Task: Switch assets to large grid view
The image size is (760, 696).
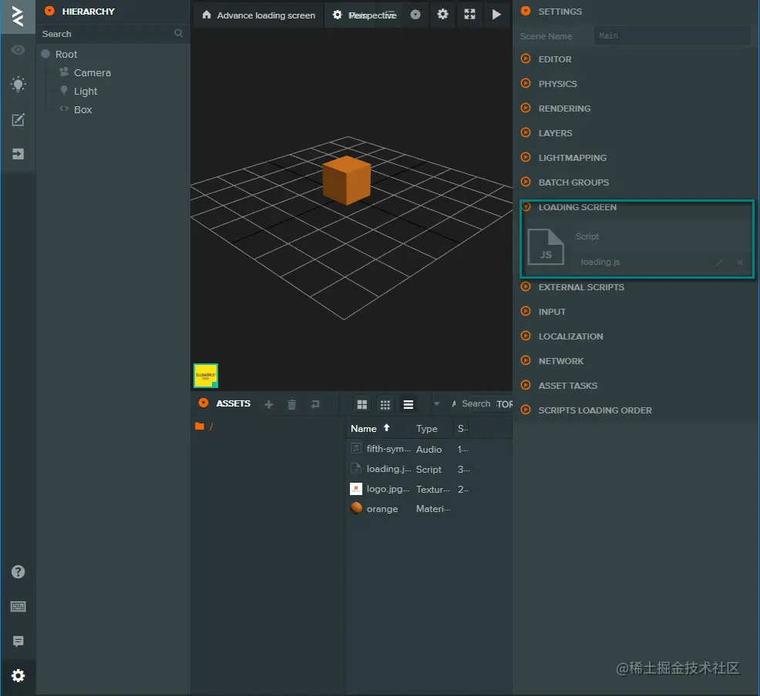Action: [x=362, y=404]
